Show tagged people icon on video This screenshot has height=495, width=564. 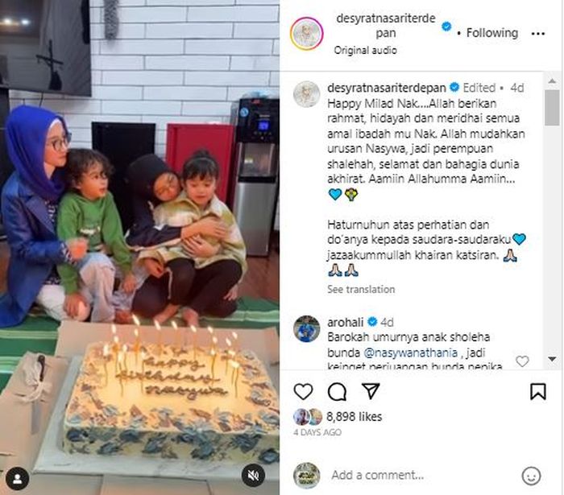click(x=17, y=478)
